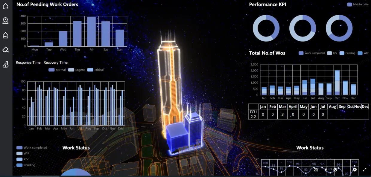Click the Thu bar in Pending Work Orders
The height and width of the screenshot is (177, 371).
(x=77, y=33)
